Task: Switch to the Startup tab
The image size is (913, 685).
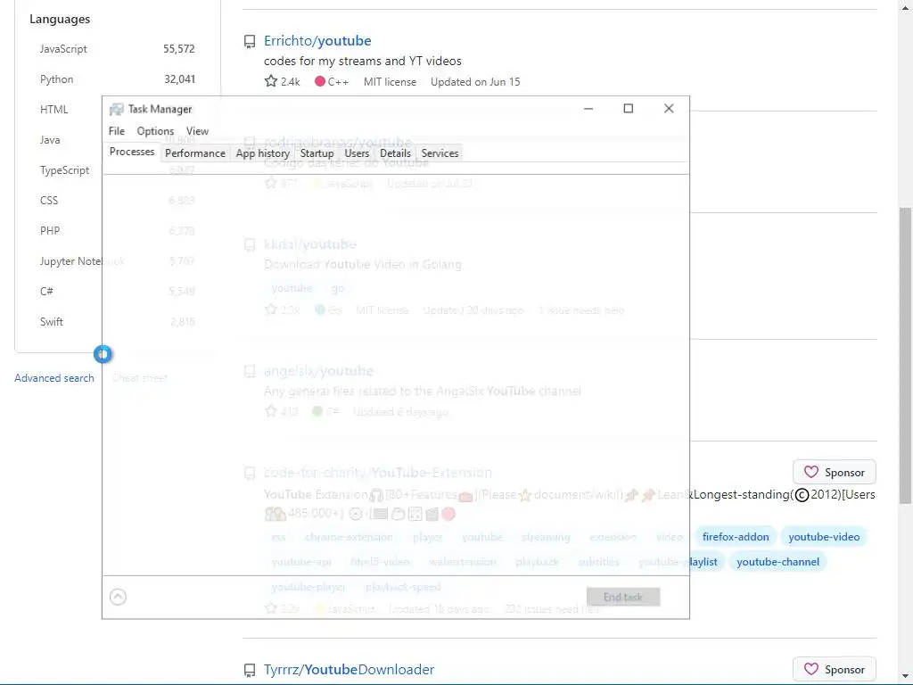Action: (317, 153)
